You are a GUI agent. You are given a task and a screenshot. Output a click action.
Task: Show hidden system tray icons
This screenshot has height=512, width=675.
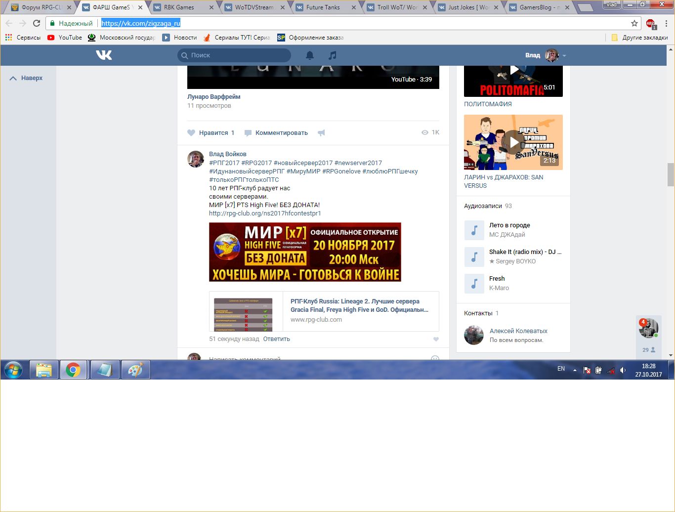pos(575,370)
